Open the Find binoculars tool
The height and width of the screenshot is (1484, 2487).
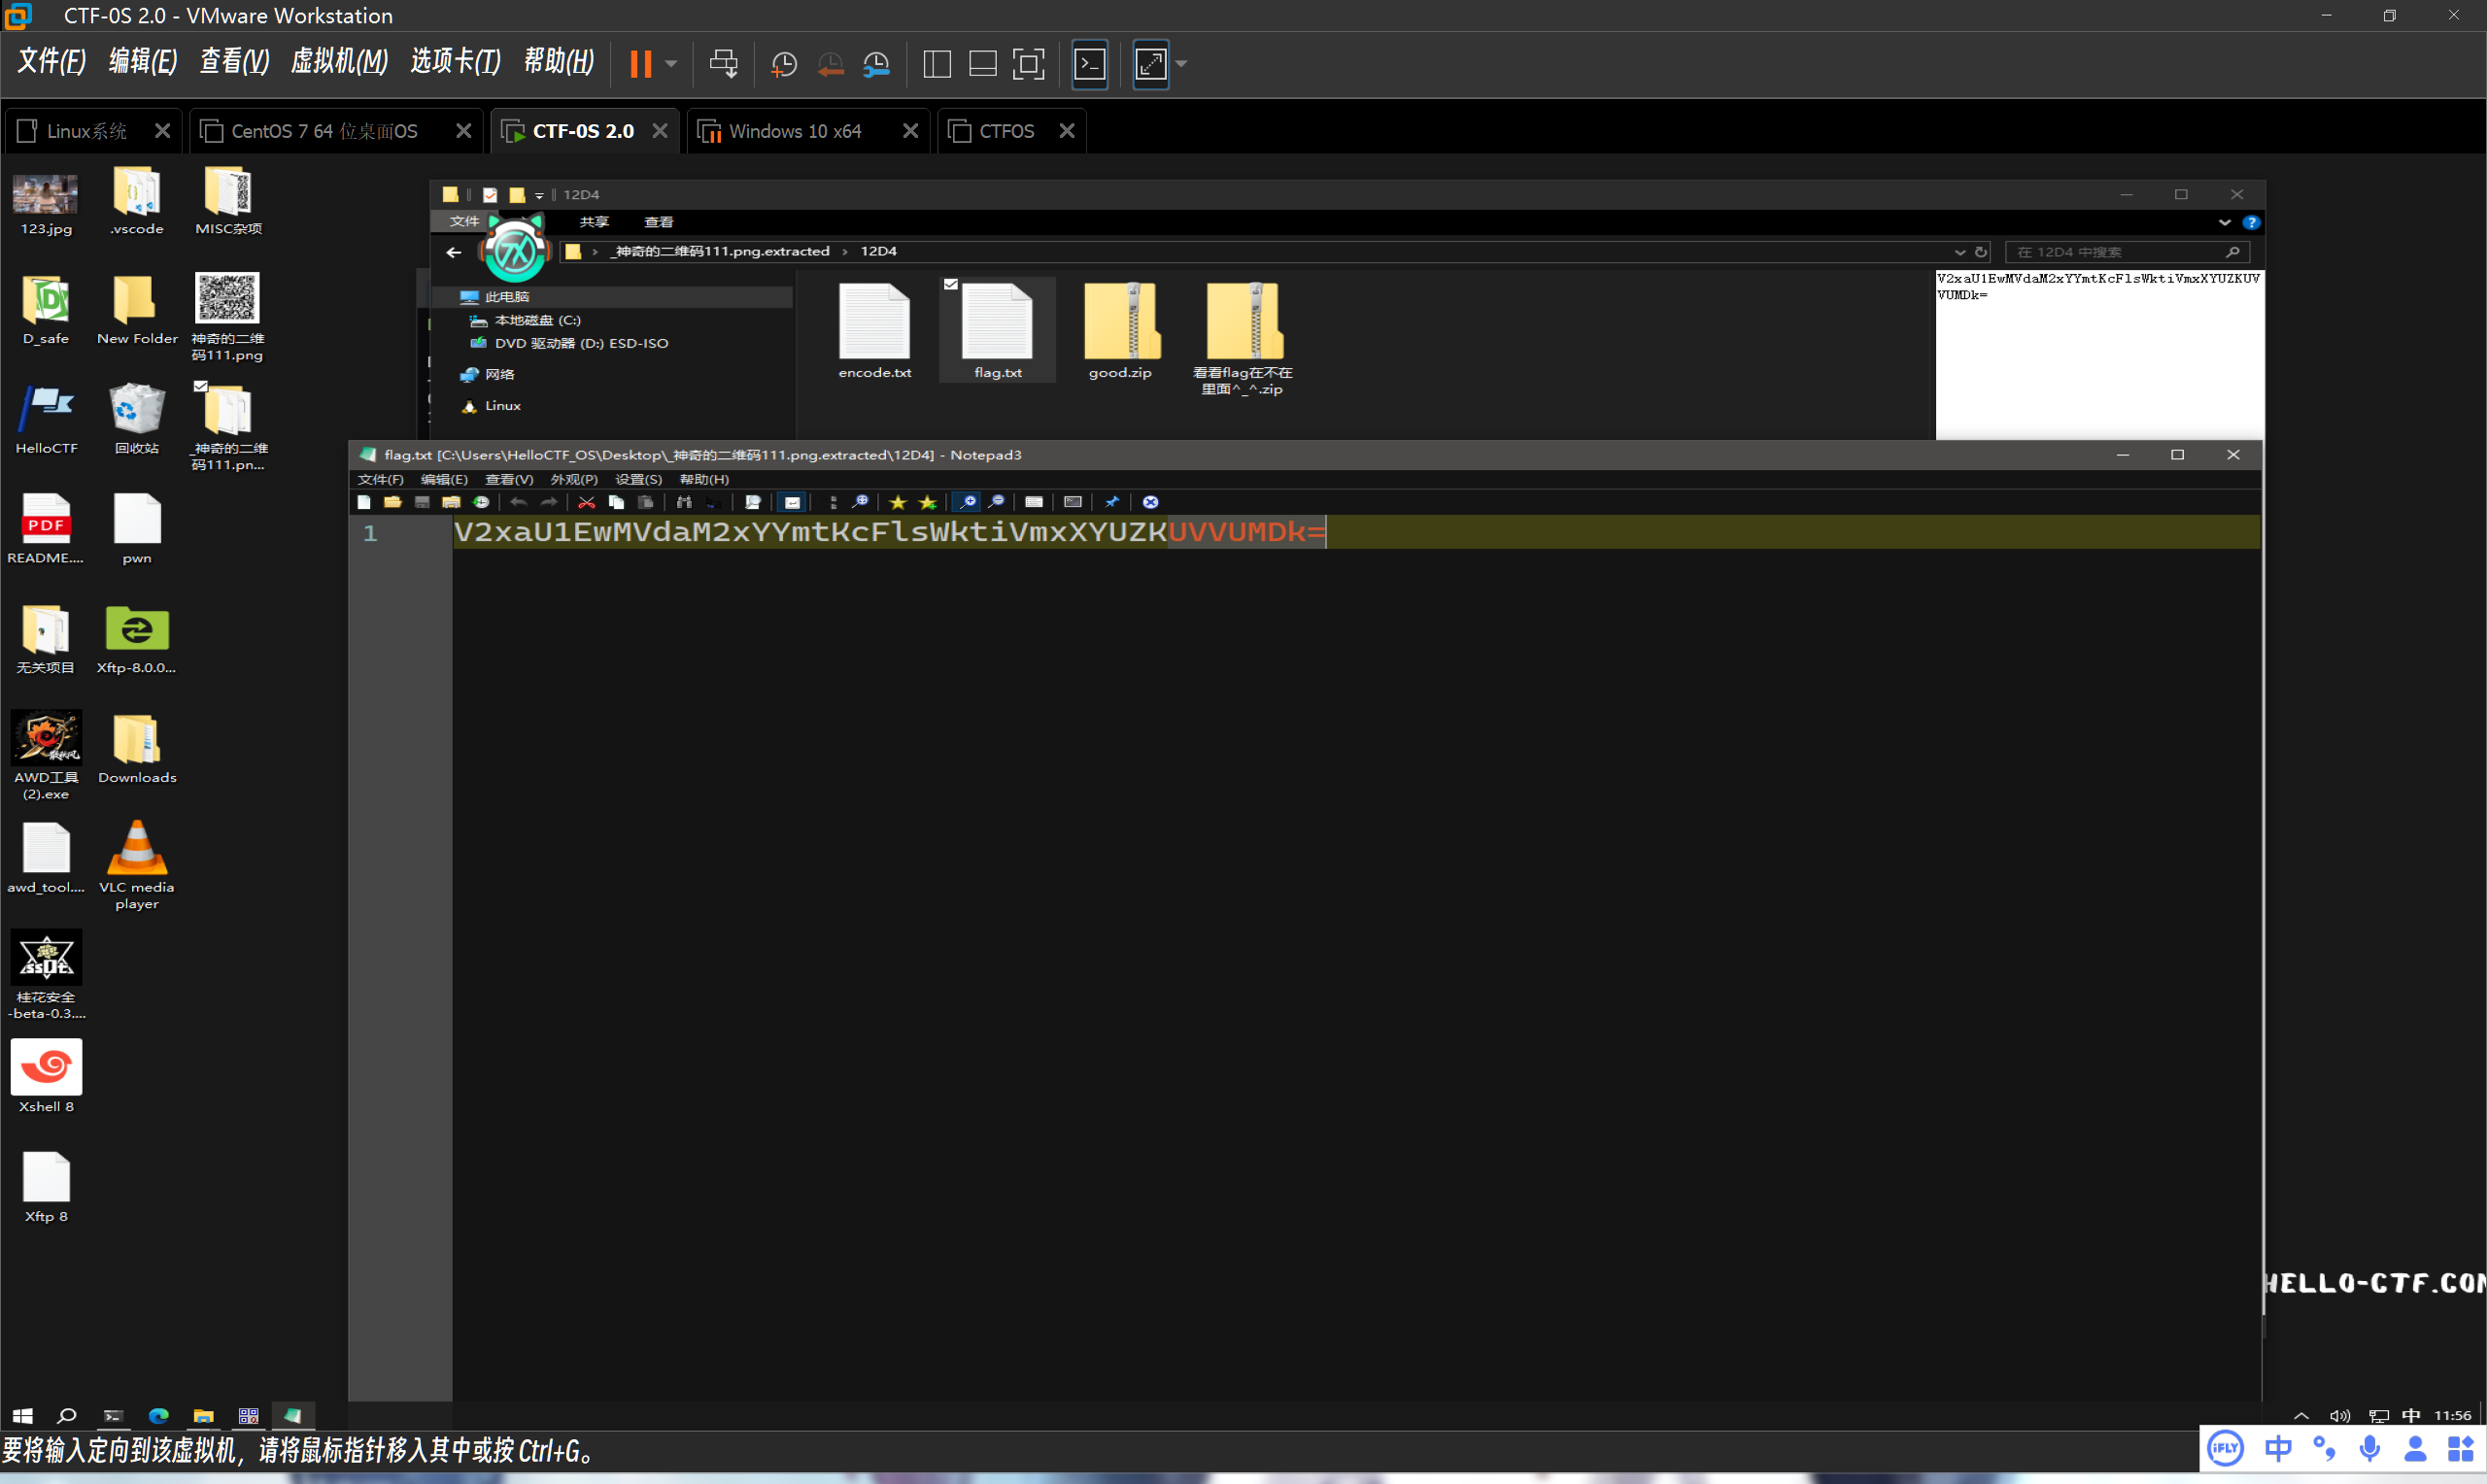(x=684, y=502)
